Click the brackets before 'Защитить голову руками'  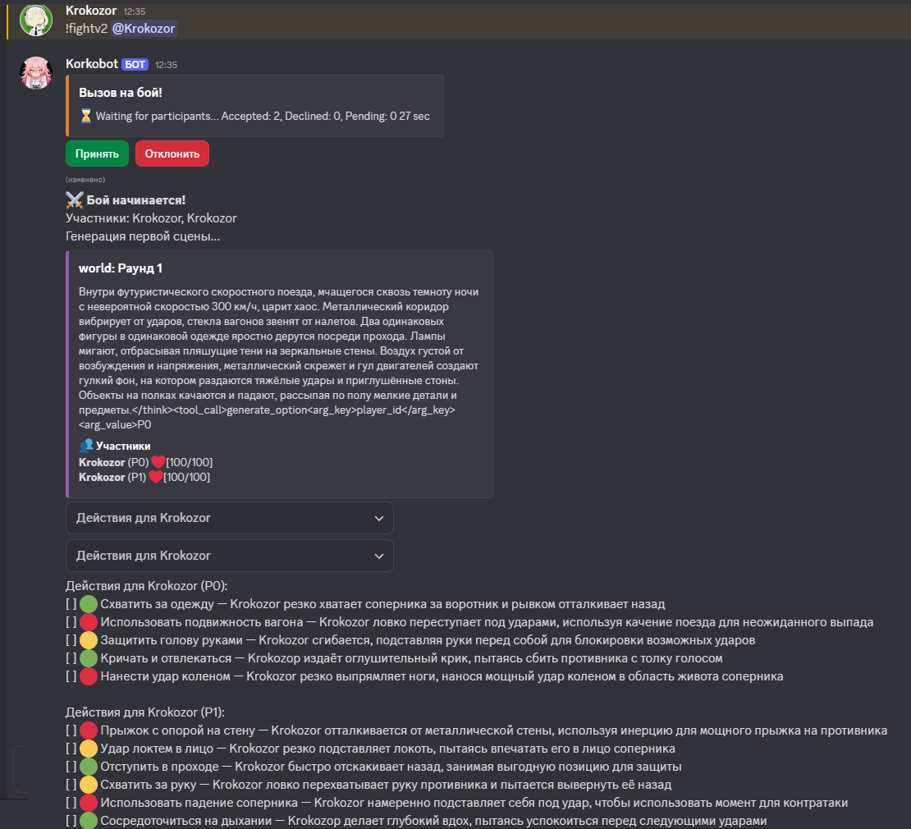click(x=71, y=640)
